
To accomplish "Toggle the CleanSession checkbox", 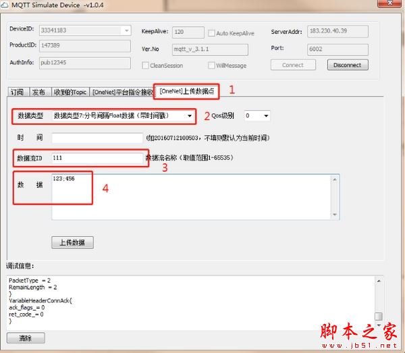I will click(x=145, y=65).
